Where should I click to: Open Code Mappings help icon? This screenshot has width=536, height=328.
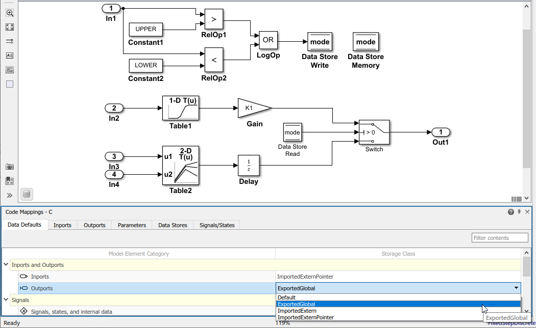pyautogui.click(x=510, y=212)
